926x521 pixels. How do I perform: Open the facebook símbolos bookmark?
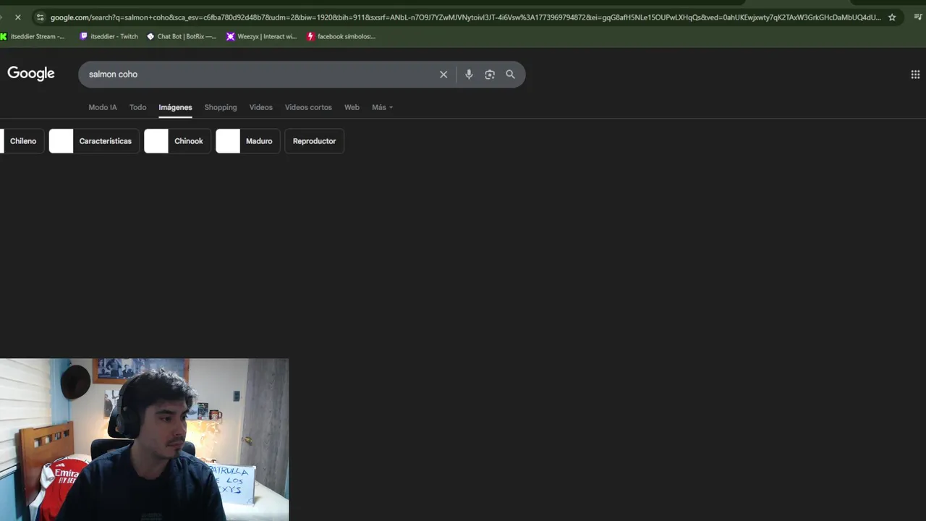click(x=341, y=36)
